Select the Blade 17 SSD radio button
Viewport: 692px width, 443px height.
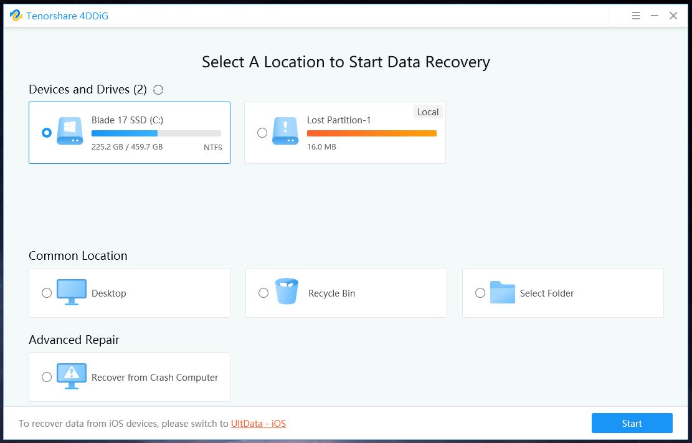tap(47, 133)
